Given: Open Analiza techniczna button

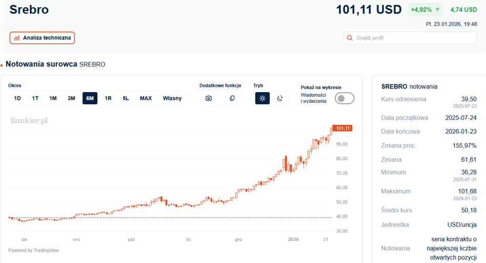Looking at the screenshot, I should 42,38.
